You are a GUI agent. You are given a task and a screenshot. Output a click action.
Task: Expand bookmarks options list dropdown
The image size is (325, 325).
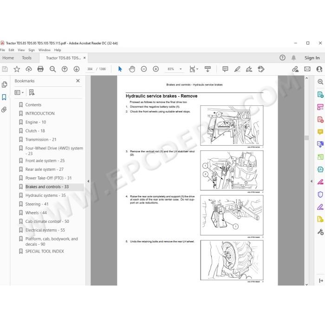[19, 92]
